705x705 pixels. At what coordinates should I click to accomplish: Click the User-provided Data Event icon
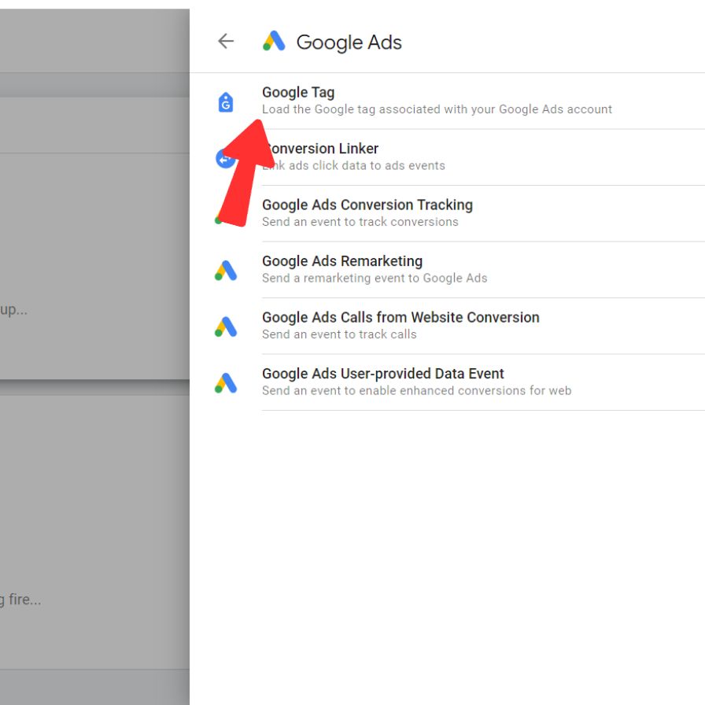226,383
